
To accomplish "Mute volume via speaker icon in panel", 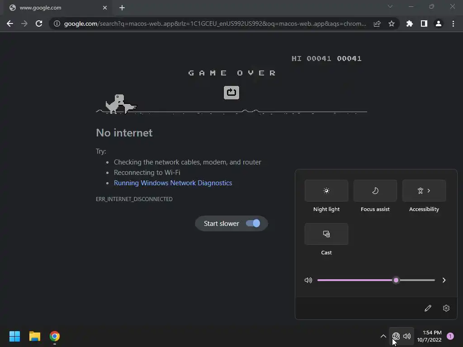I will [x=308, y=280].
